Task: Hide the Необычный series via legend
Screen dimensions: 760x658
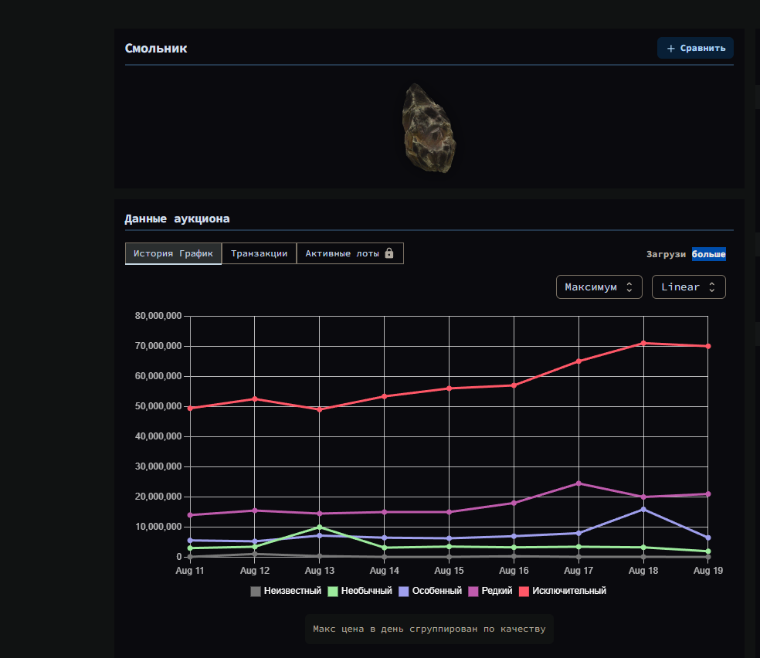Action: pyautogui.click(x=361, y=591)
